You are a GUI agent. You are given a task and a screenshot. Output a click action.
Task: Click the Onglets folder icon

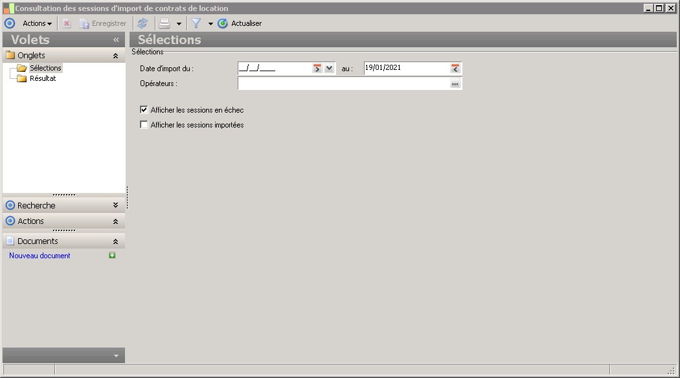coord(10,55)
